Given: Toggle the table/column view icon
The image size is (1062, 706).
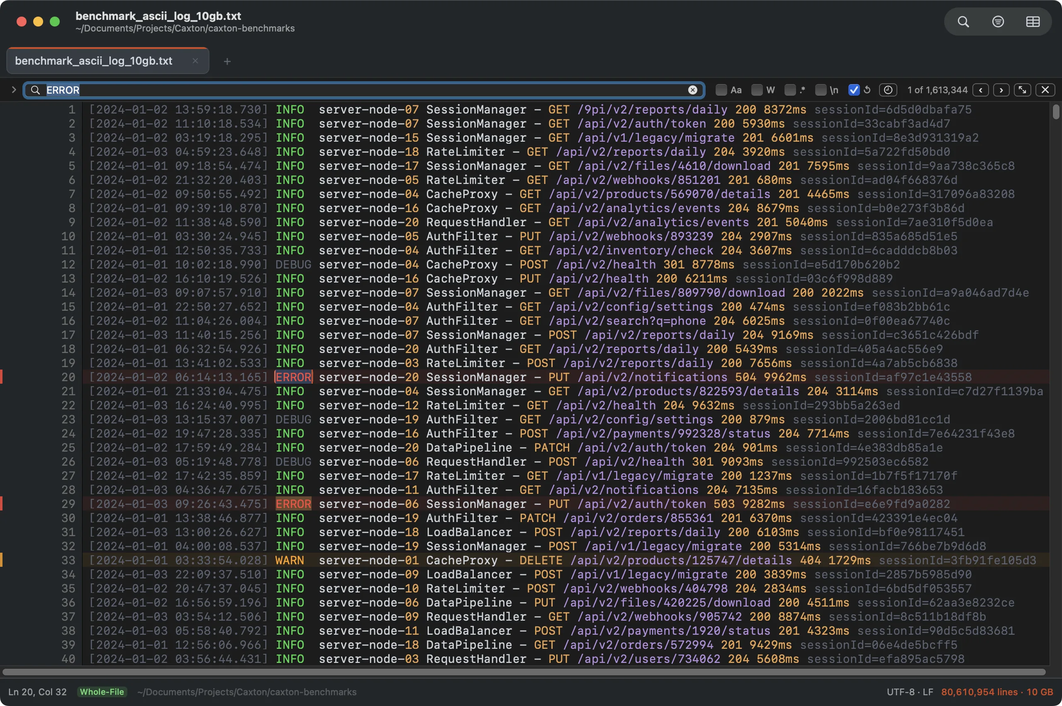Looking at the screenshot, I should [1033, 22].
